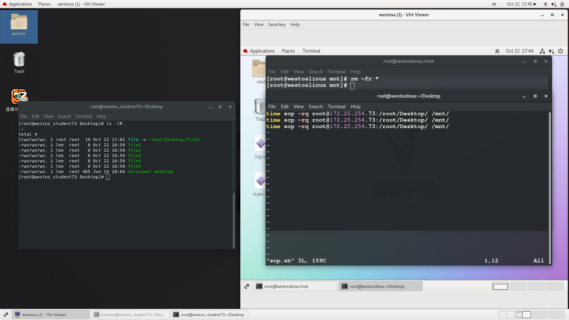Toggle guest input method indicator 英
The width and height of the screenshot is (569, 320).
click(497, 51)
